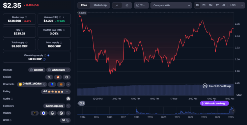This screenshot has height=125, width=247.
Task: Click info icon next to FDV
Action: 22,30
